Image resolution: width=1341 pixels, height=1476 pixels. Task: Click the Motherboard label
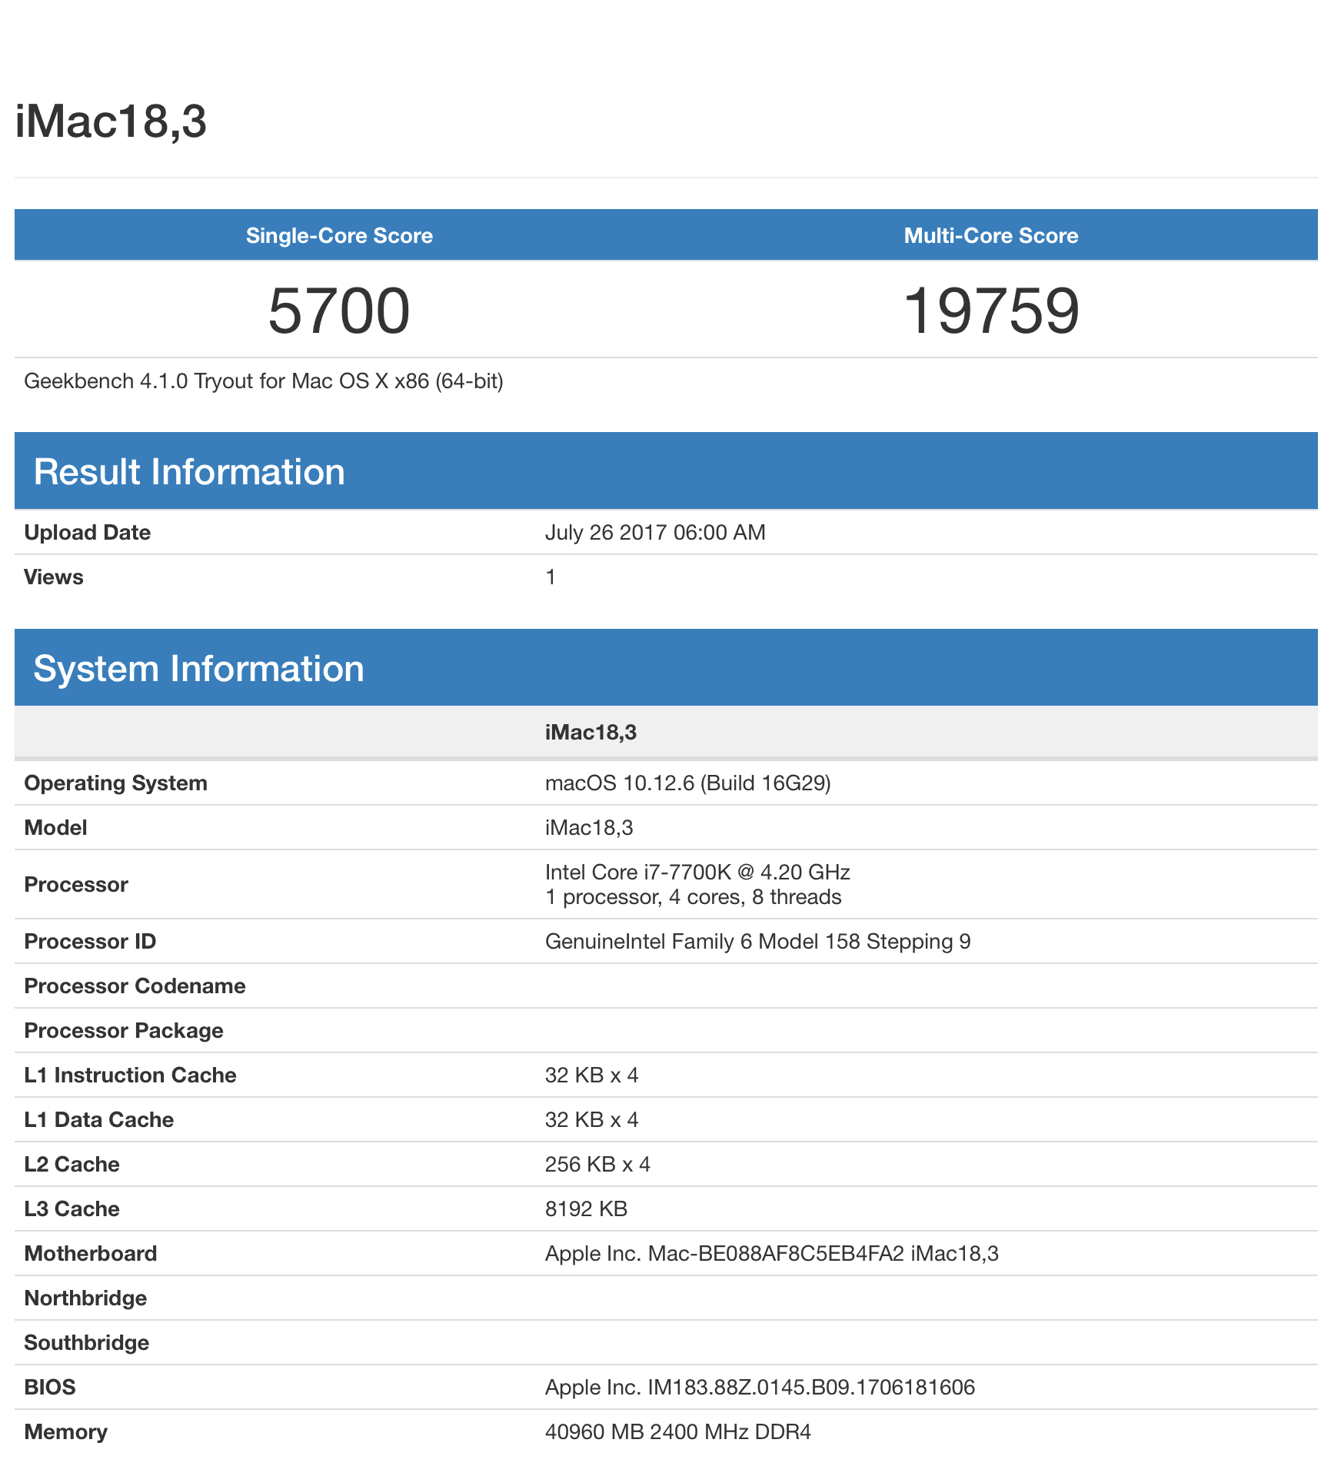(91, 1253)
